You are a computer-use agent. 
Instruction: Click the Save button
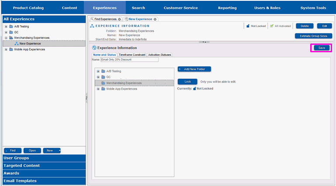tap(322, 48)
